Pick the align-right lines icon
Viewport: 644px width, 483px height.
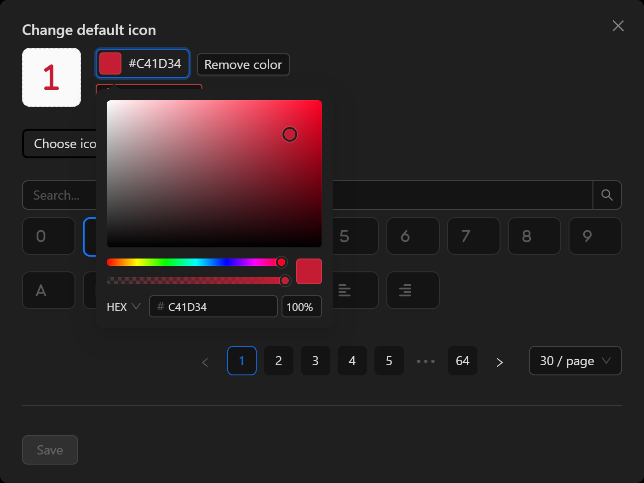[413, 290]
